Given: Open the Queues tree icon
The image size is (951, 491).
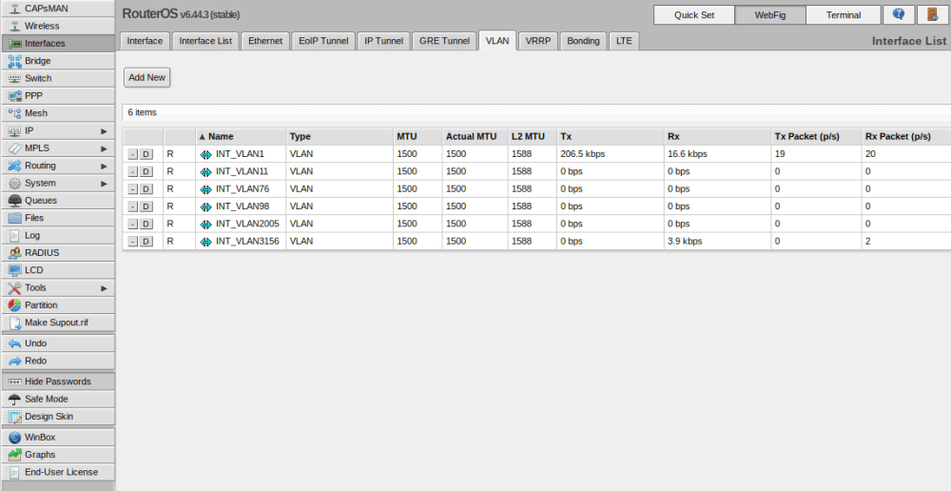Looking at the screenshot, I should coord(15,200).
